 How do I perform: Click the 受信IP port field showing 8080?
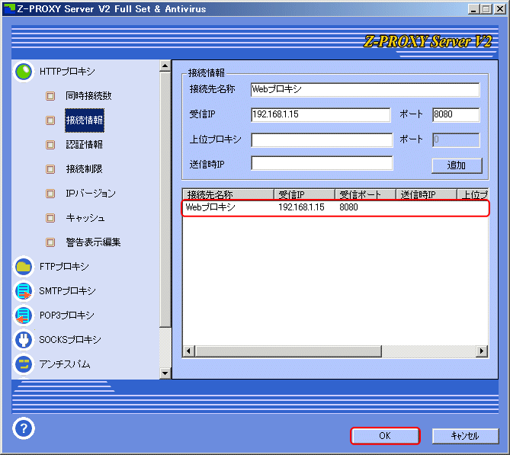(x=456, y=115)
